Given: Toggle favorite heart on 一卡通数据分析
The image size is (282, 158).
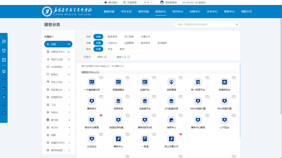Looking at the screenshot, I should [x=101, y=78].
